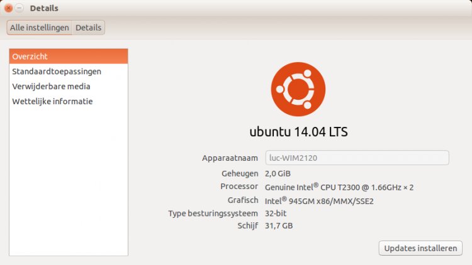
Task: Open Standaardtoepassingen section
Action: 69,72
